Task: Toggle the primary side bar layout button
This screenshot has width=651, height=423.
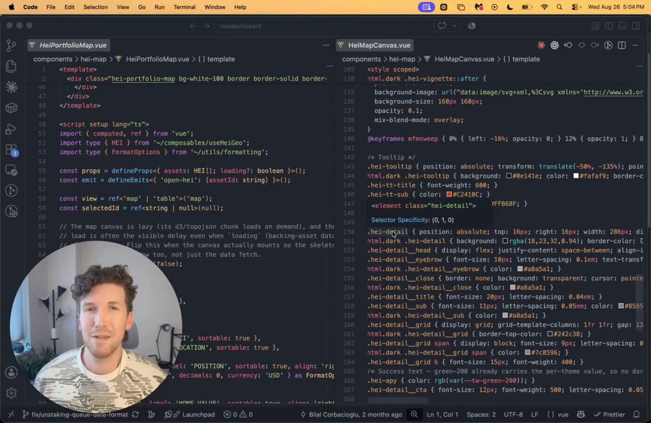Action: [609, 25]
